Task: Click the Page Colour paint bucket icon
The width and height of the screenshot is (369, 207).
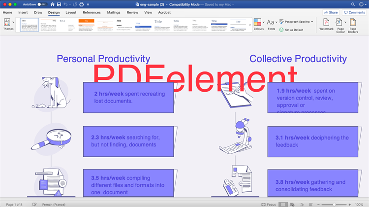Action: click(338, 22)
